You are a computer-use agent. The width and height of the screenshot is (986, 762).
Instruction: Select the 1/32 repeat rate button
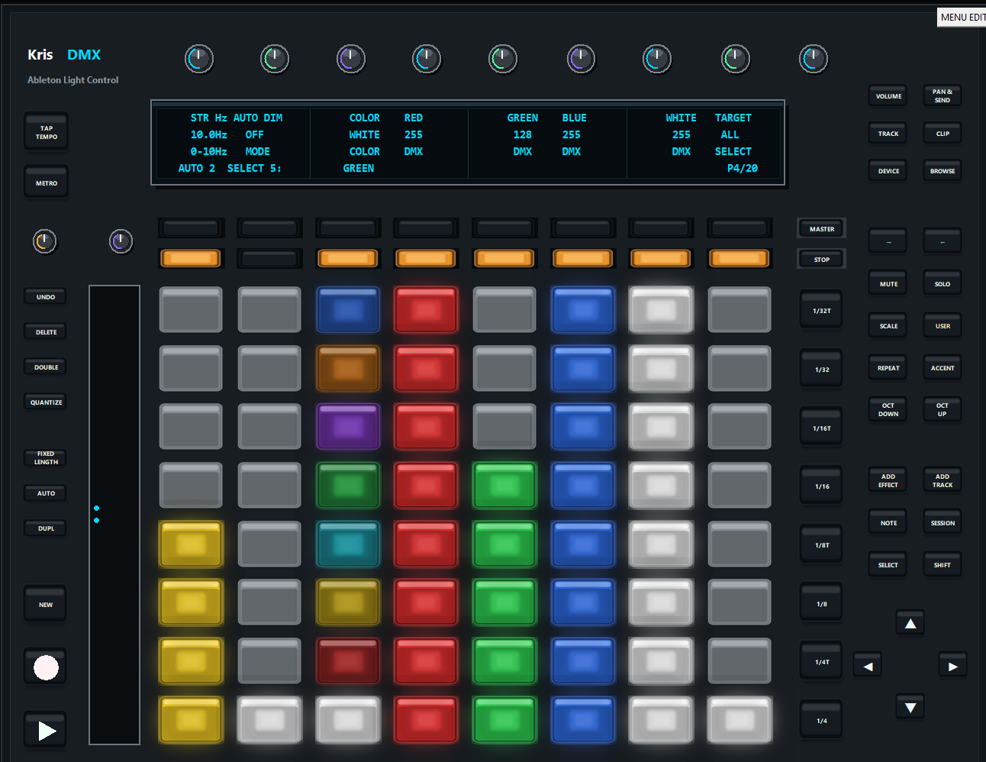(x=821, y=370)
